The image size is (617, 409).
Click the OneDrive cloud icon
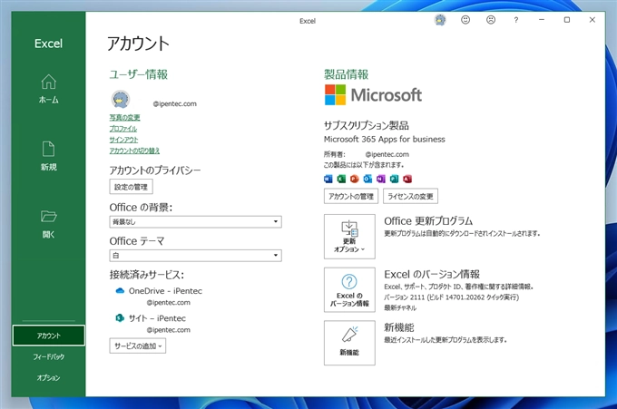tap(120, 290)
